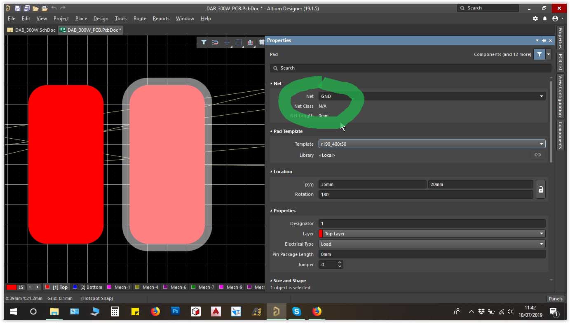The height and width of the screenshot is (323, 570).
Task: Open the View Configuration side panel
Action: (x=560, y=95)
